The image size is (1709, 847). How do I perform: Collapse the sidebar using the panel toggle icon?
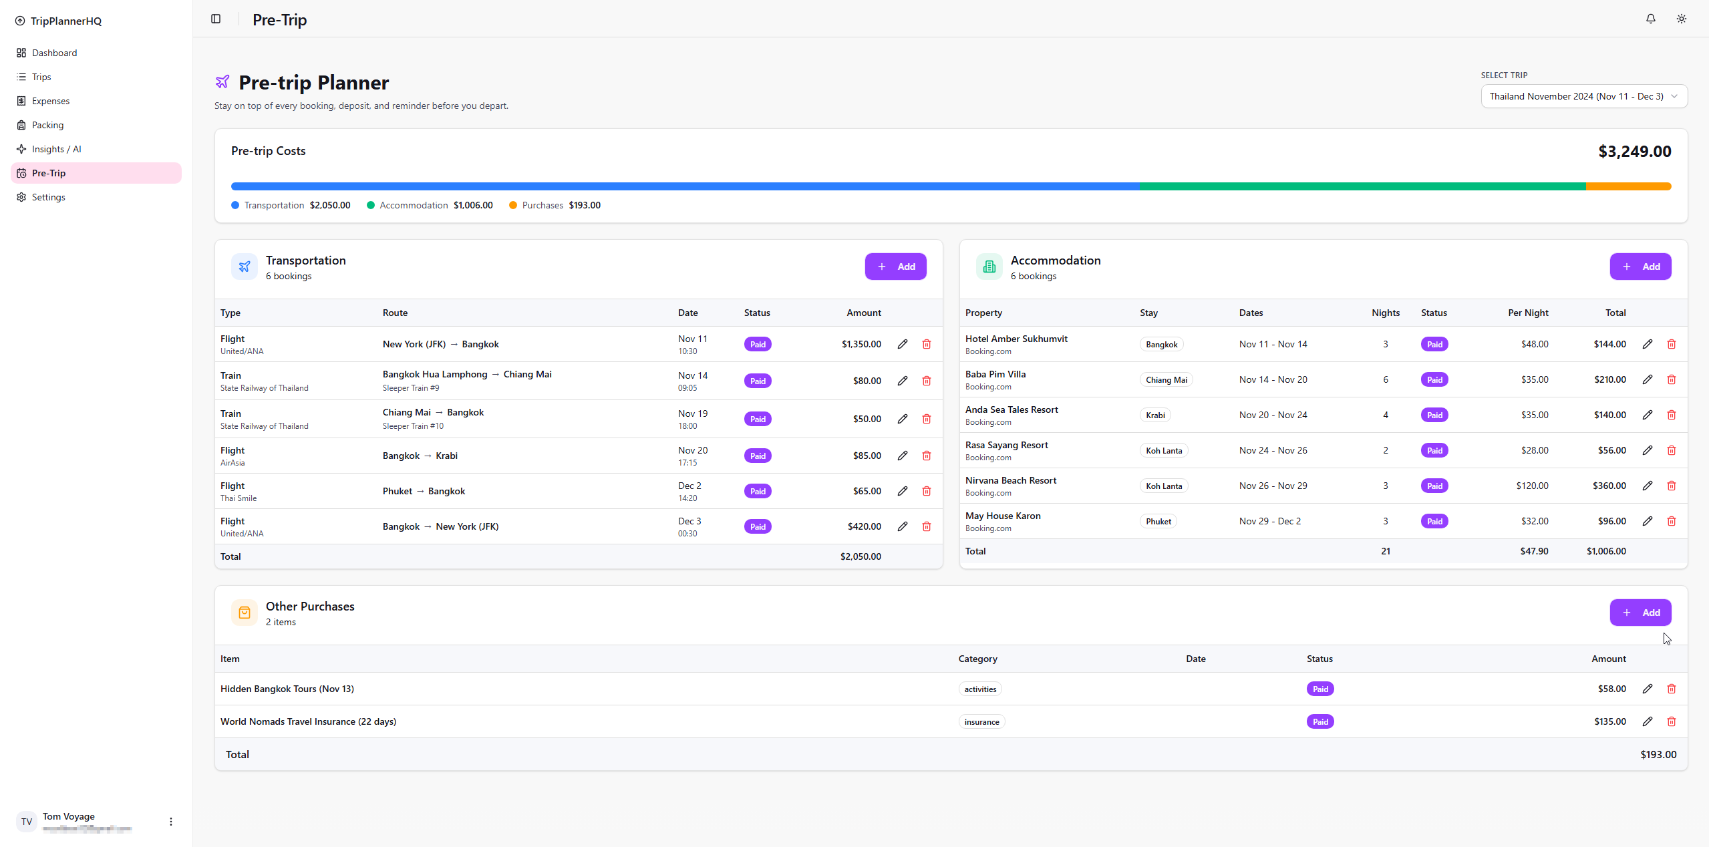(x=215, y=19)
